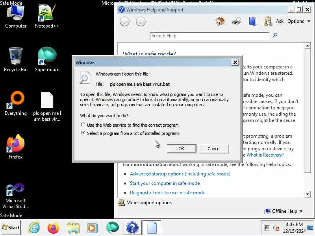315x236 pixels.
Task: Click the Ask icon in Help toolbar
Action: pyautogui.click(x=268, y=21)
